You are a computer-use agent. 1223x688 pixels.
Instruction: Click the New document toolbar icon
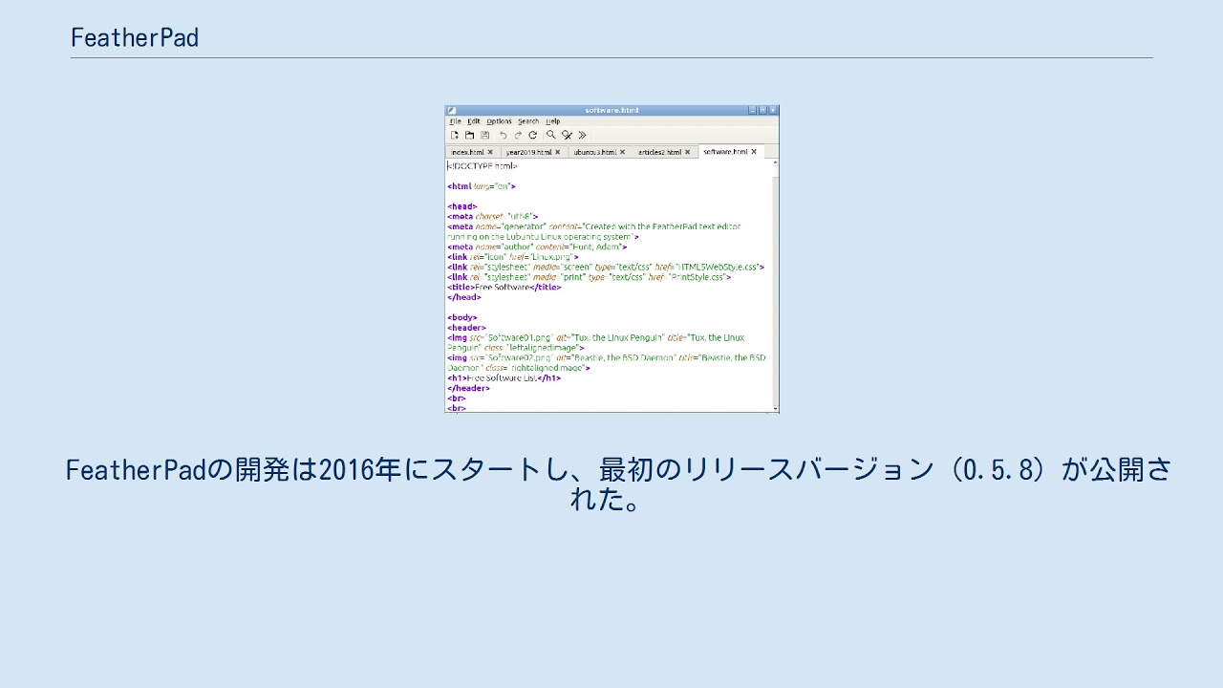click(x=455, y=136)
